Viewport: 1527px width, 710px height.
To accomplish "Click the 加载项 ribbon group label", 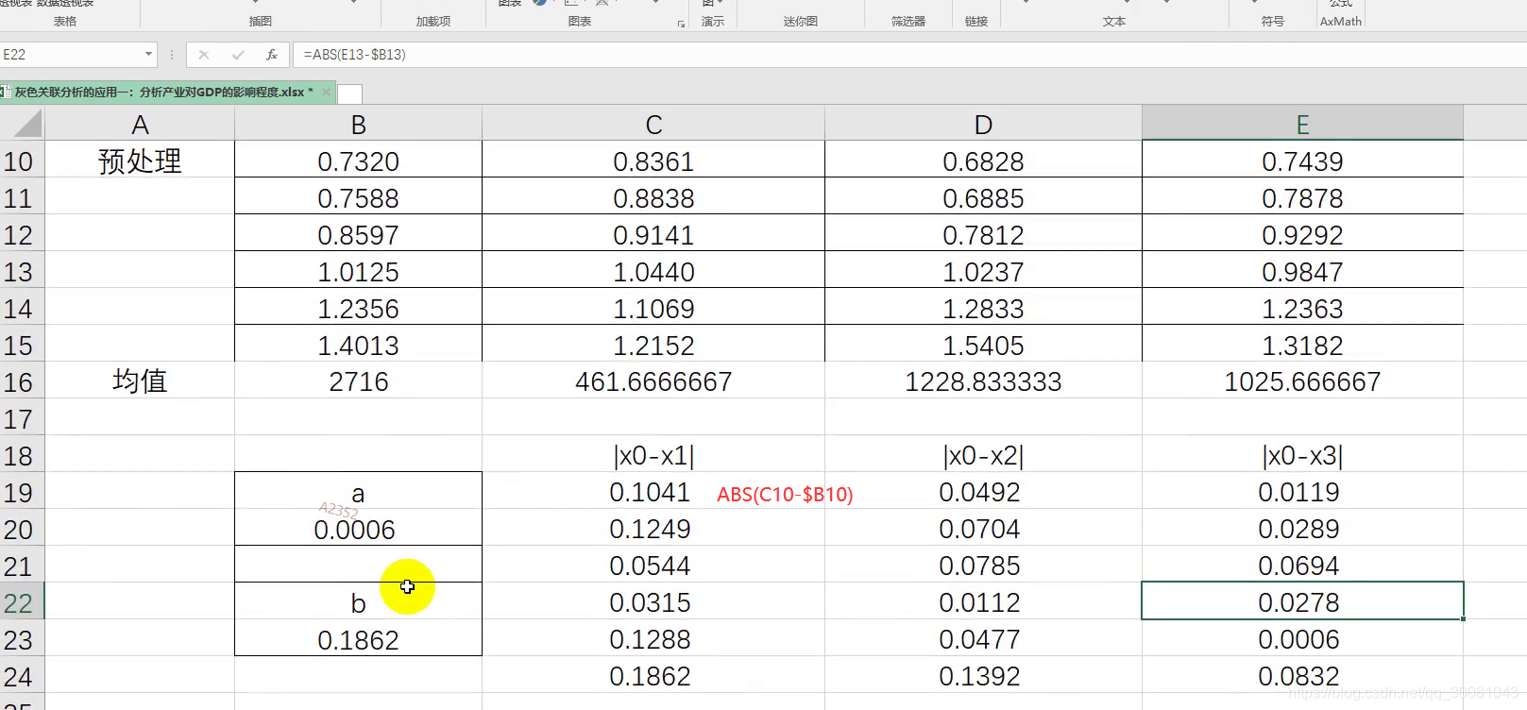I will coord(433,21).
